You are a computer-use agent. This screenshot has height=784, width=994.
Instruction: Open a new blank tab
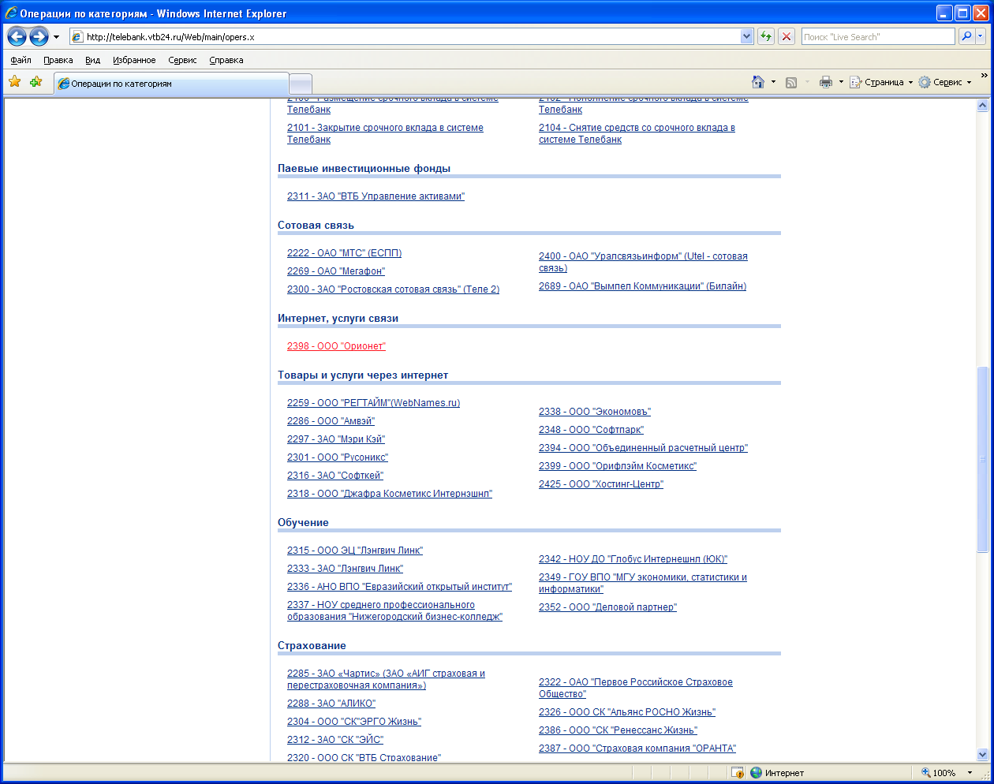point(301,84)
